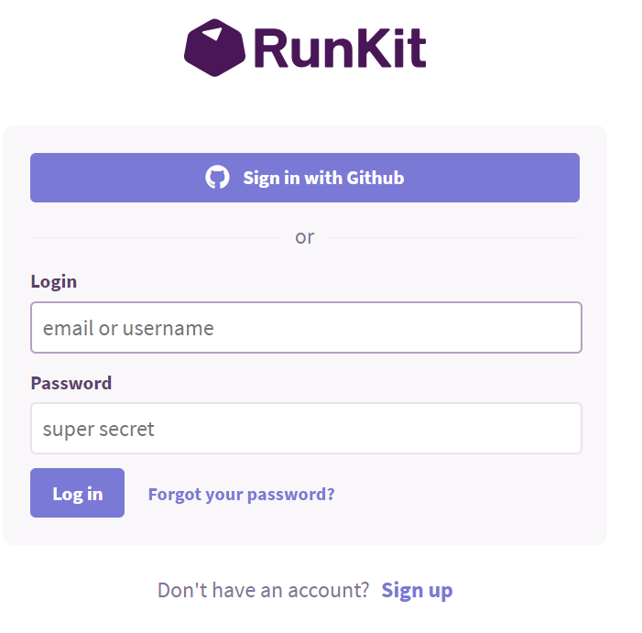Image resolution: width=642 pixels, height=633 pixels.
Task: Open the Sign up link
Action: (x=417, y=591)
